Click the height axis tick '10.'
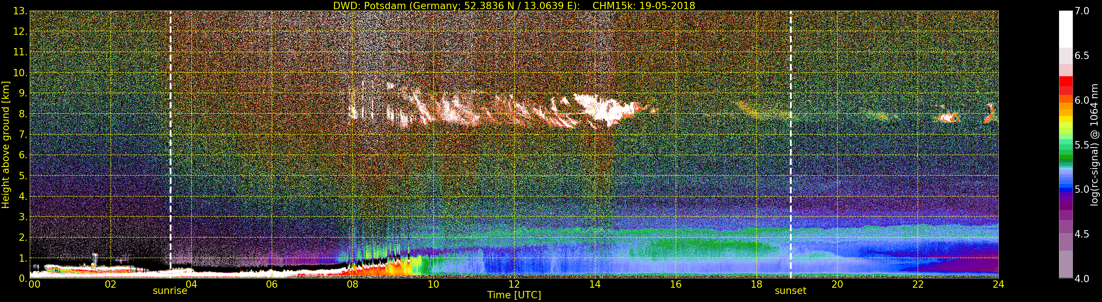The width and height of the screenshot is (1102, 302). pos(20,73)
